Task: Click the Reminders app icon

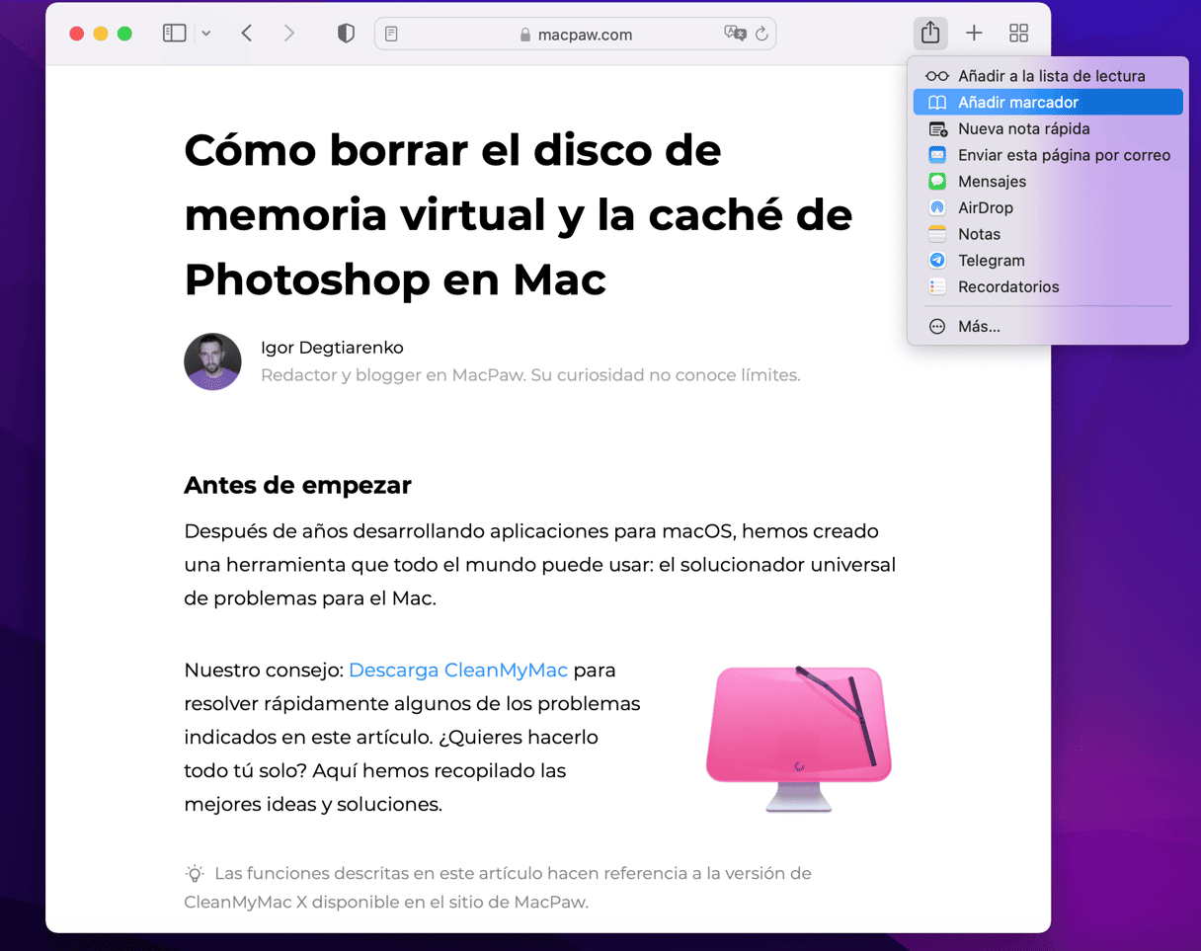Action: pyautogui.click(x=937, y=287)
